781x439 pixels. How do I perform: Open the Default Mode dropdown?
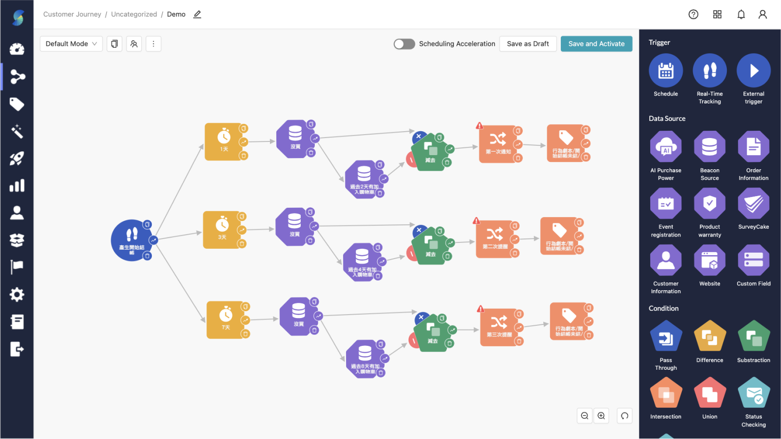tap(71, 43)
